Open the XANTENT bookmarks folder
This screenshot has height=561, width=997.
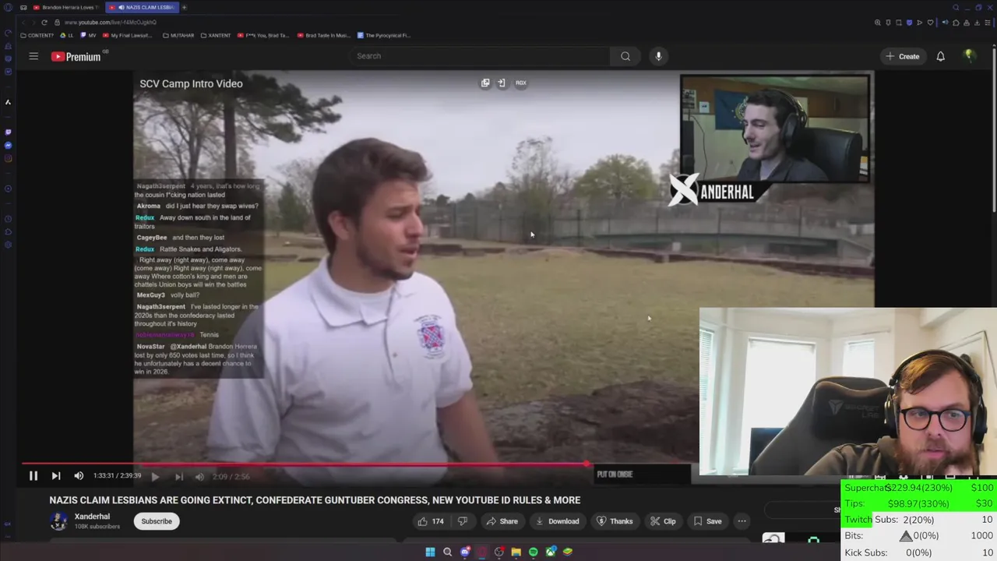216,35
